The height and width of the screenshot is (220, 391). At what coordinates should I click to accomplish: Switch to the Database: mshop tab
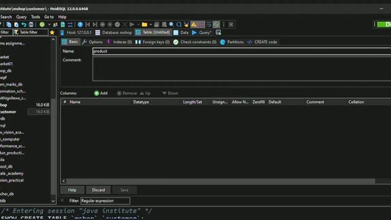tap(114, 32)
